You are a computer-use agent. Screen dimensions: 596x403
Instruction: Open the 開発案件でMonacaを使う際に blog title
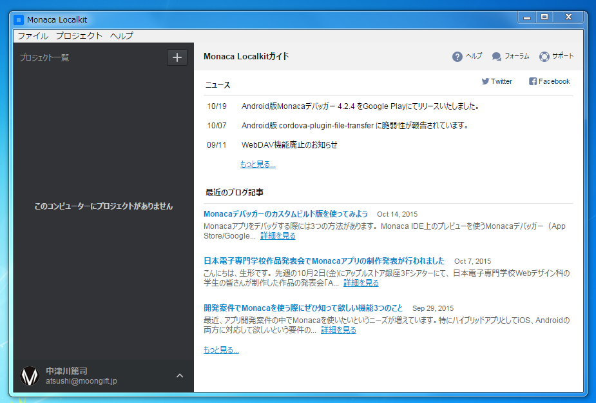[303, 308]
